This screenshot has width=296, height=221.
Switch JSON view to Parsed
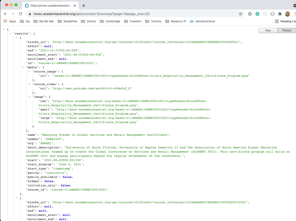287,30
